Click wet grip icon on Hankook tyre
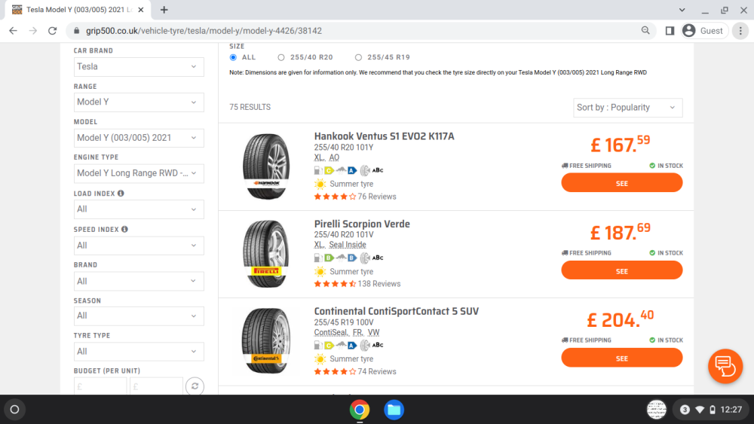 [x=346, y=170]
